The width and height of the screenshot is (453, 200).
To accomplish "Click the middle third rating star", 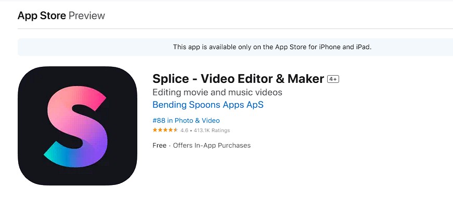I will 165,130.
